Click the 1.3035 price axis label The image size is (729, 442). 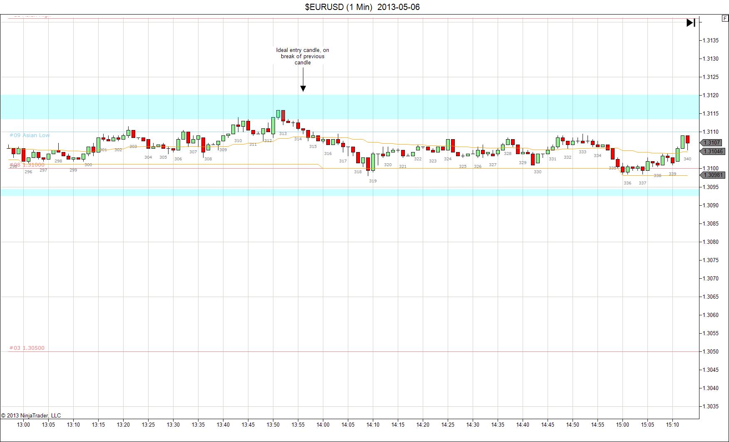click(711, 406)
